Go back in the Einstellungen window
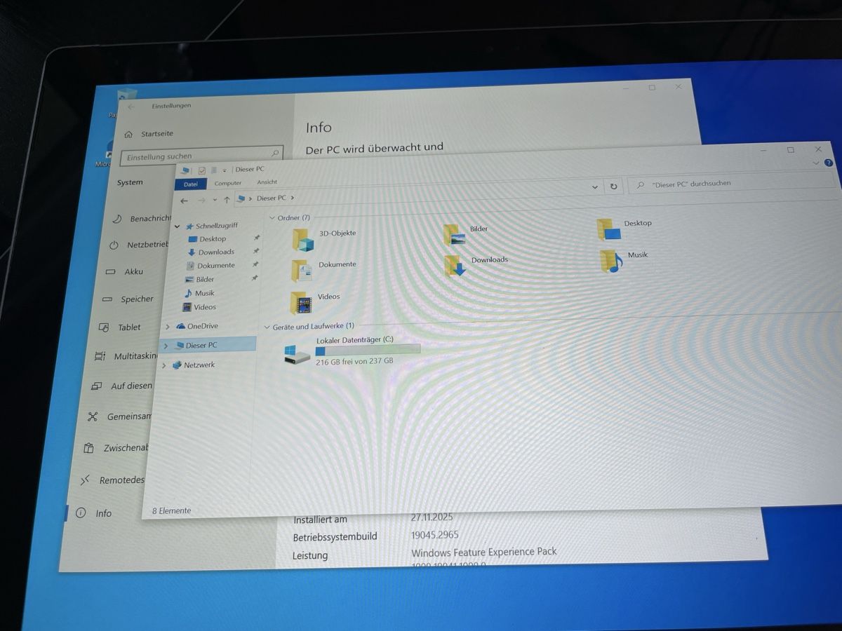 coord(131,107)
